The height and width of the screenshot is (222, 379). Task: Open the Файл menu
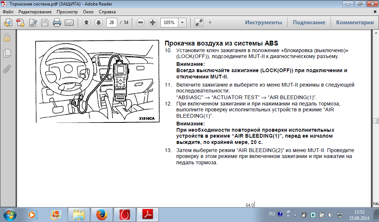tap(8, 11)
